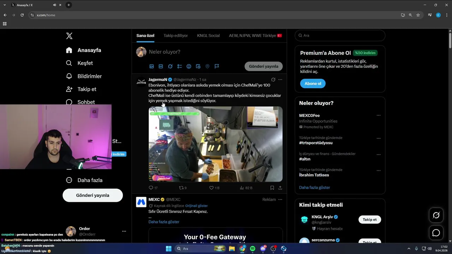The image size is (452, 254).
Task: Click the X logo in sidebar
Action: (x=69, y=36)
